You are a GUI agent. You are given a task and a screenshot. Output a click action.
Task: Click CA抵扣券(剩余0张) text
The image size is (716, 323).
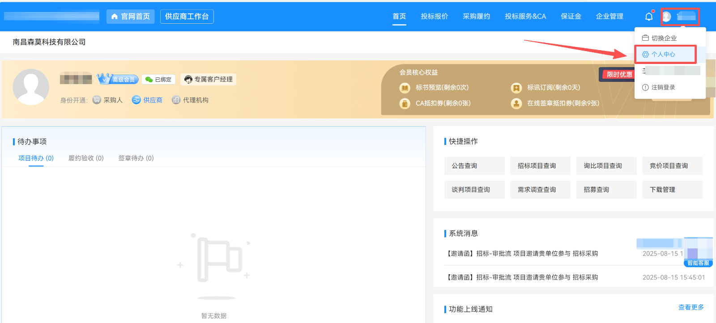click(x=443, y=103)
